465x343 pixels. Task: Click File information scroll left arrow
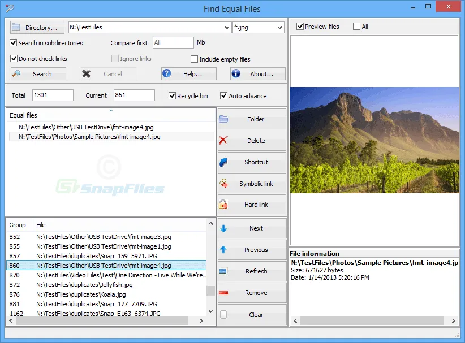[x=295, y=320]
